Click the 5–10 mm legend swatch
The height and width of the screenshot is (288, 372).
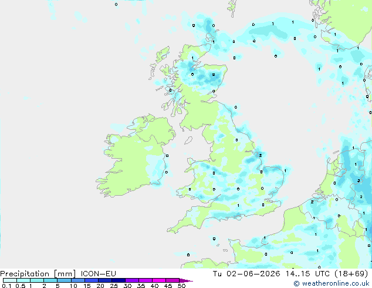64,280
